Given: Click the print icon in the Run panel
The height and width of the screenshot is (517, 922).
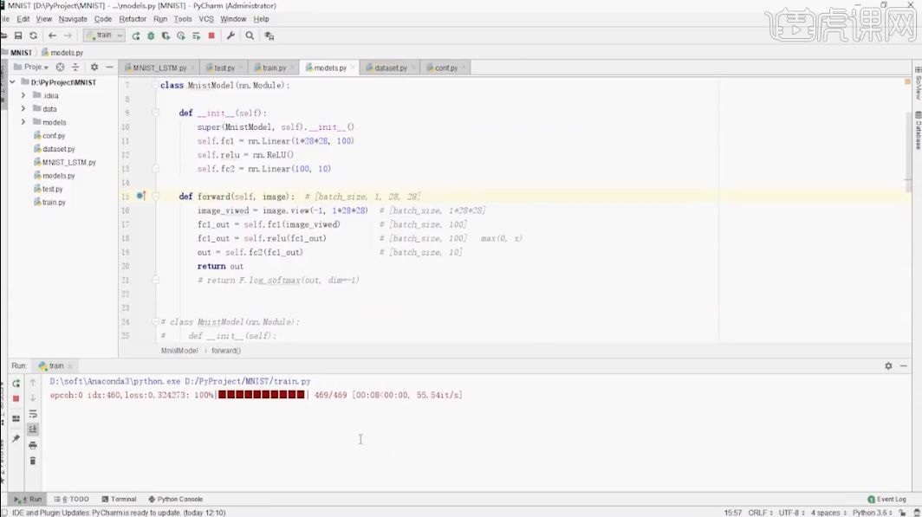Looking at the screenshot, I should coord(33,445).
